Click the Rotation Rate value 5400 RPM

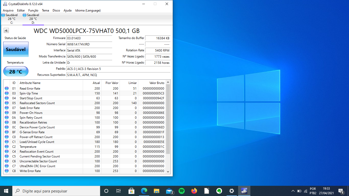coord(158,50)
